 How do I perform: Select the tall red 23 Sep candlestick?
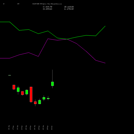(x=31, y=94)
